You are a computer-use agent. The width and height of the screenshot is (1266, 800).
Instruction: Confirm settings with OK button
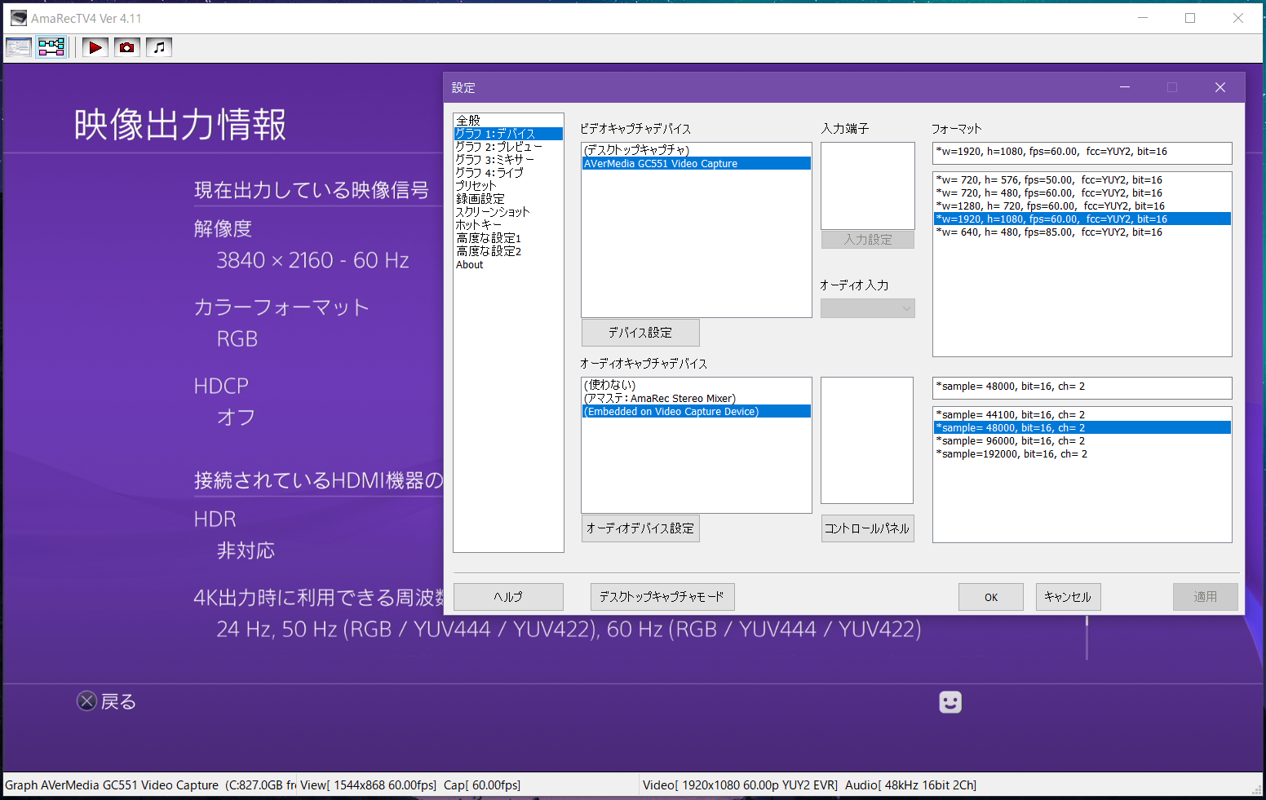click(991, 597)
